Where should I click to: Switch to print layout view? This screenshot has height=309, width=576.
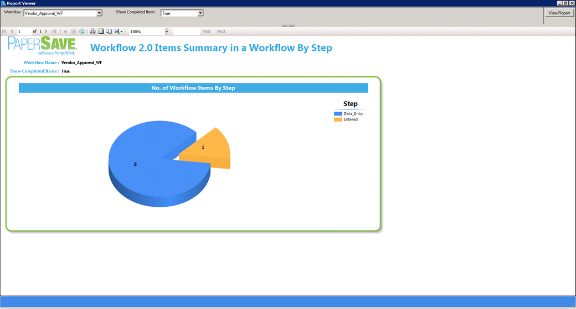pyautogui.click(x=101, y=32)
